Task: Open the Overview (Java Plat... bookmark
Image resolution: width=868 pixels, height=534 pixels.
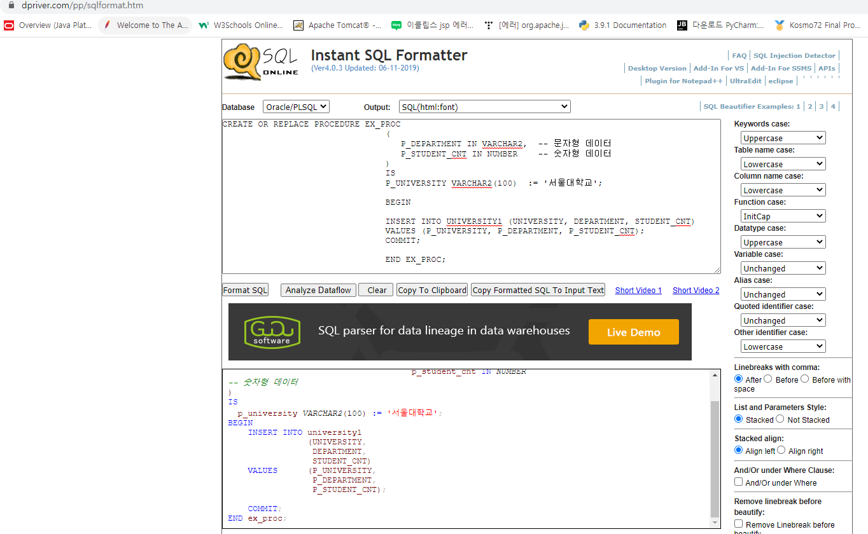Action: pos(48,25)
